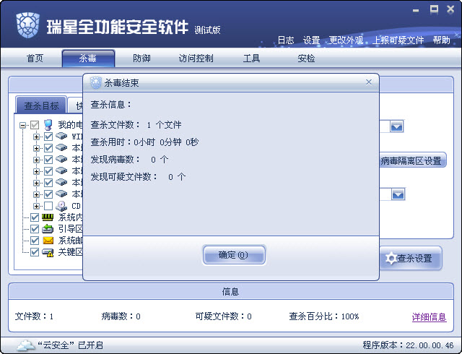Click the critical area warning icon
462x354 pixels.
click(48, 253)
